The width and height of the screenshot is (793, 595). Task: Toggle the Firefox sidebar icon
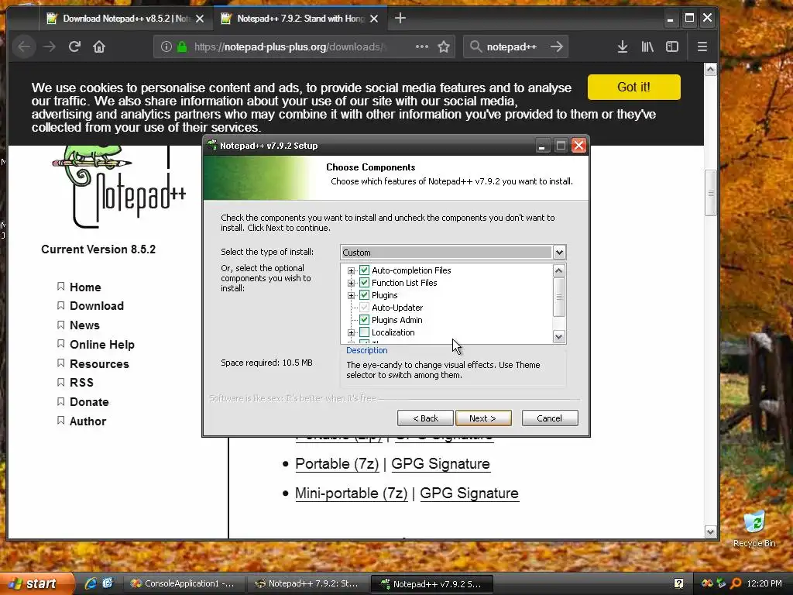(x=672, y=46)
